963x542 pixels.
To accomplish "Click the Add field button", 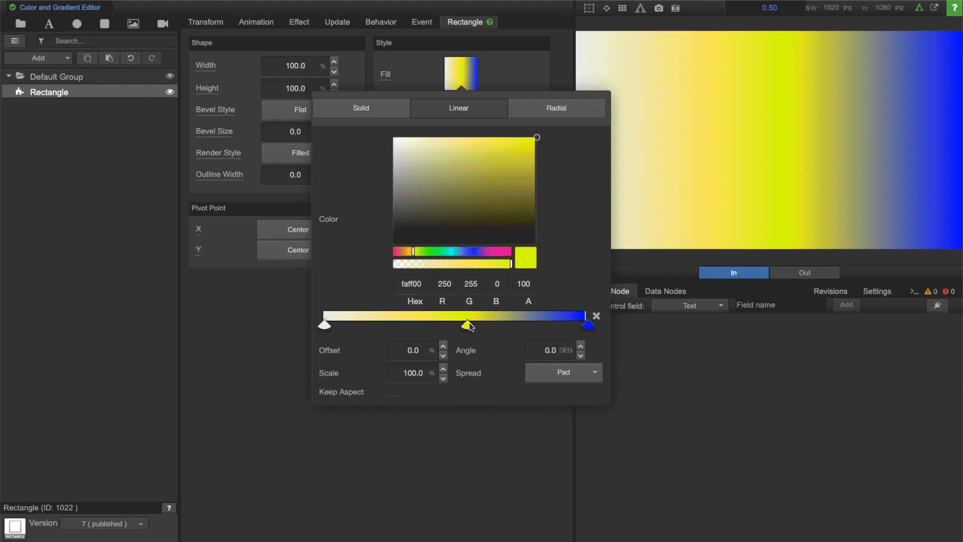I will point(846,305).
